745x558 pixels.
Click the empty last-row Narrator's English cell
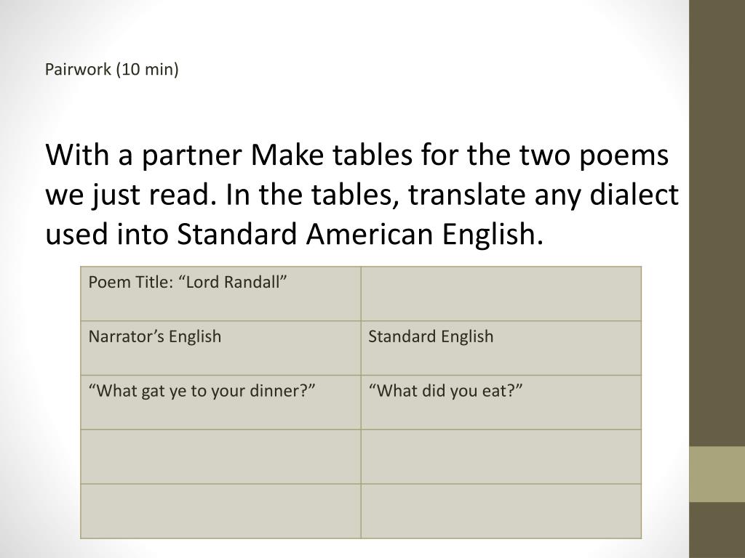coord(220,511)
